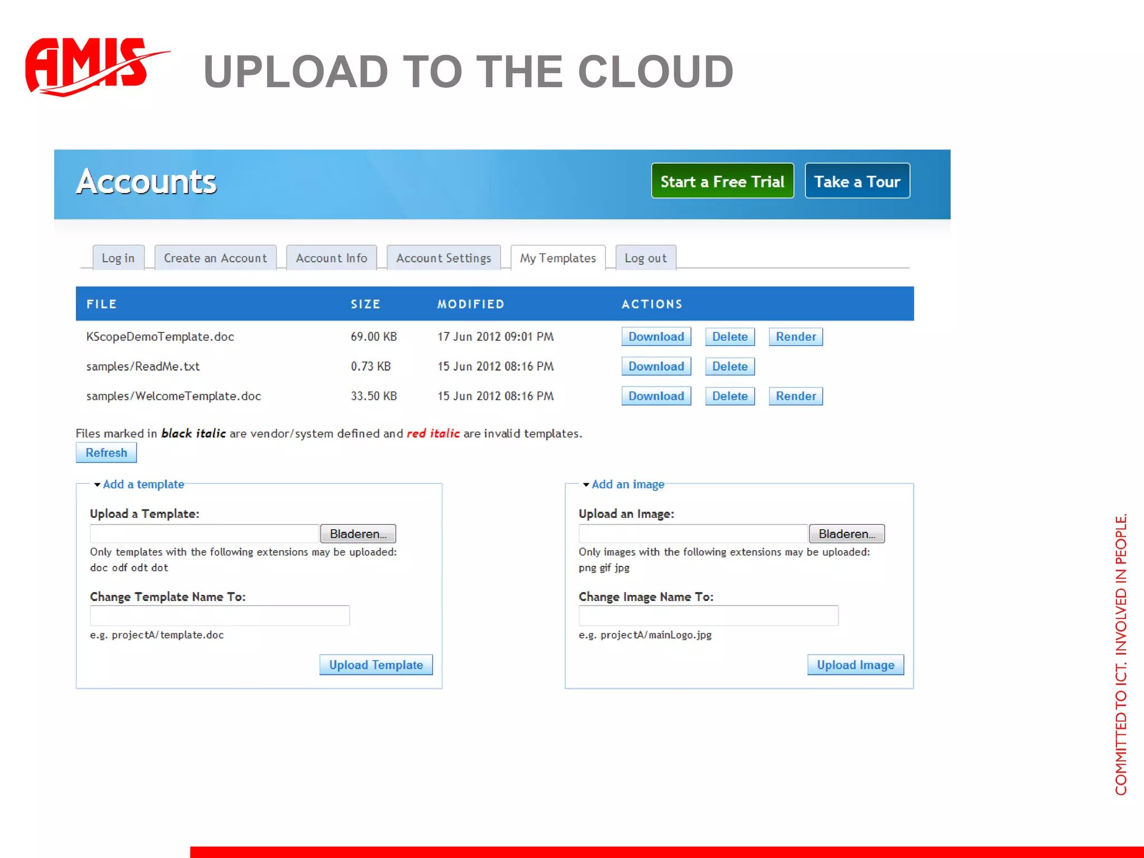
Task: Collapse the Add an image section
Action: tap(624, 484)
